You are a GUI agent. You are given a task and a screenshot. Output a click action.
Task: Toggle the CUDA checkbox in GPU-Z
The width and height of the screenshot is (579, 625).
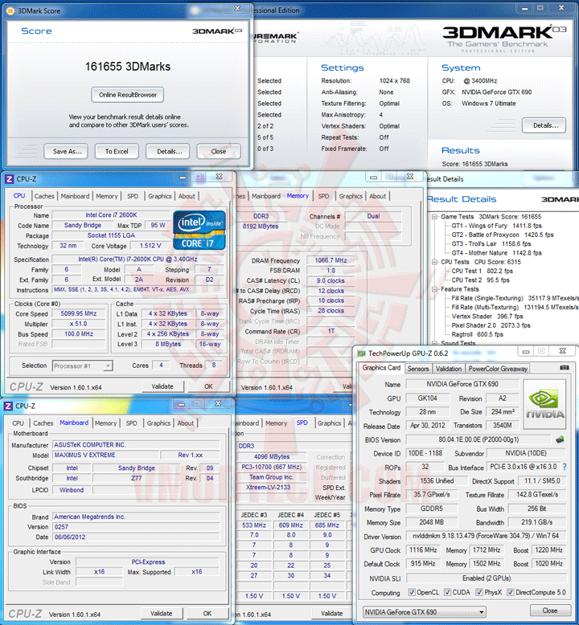[447, 592]
